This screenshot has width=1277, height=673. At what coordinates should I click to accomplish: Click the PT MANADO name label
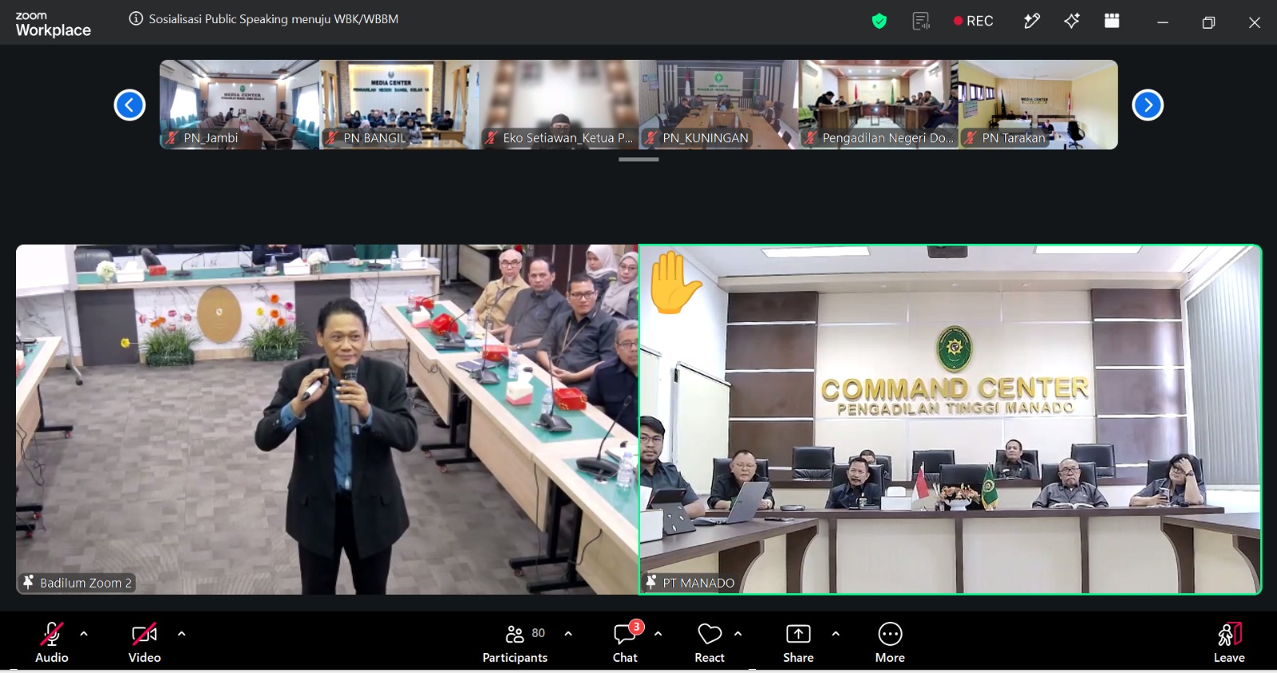pyautogui.click(x=690, y=583)
